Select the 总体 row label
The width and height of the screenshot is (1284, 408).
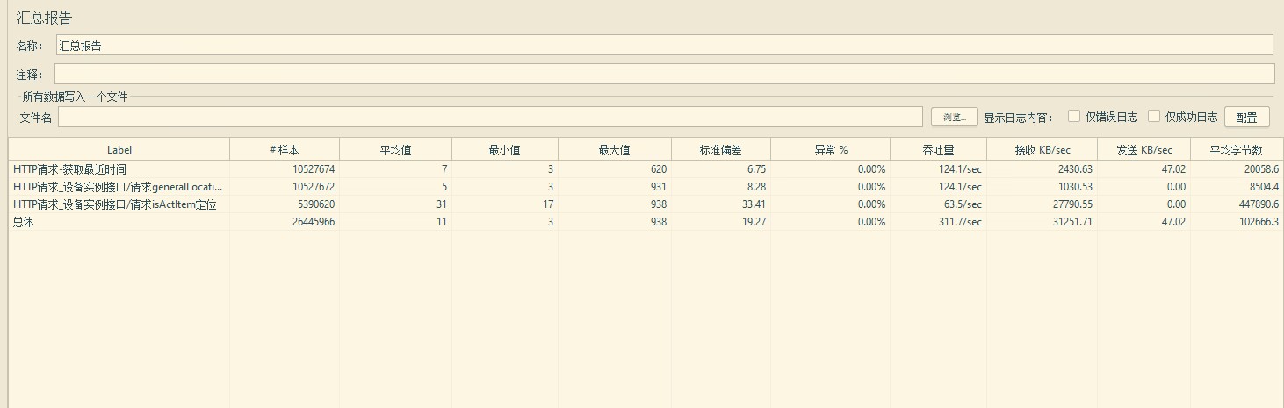pos(23,222)
